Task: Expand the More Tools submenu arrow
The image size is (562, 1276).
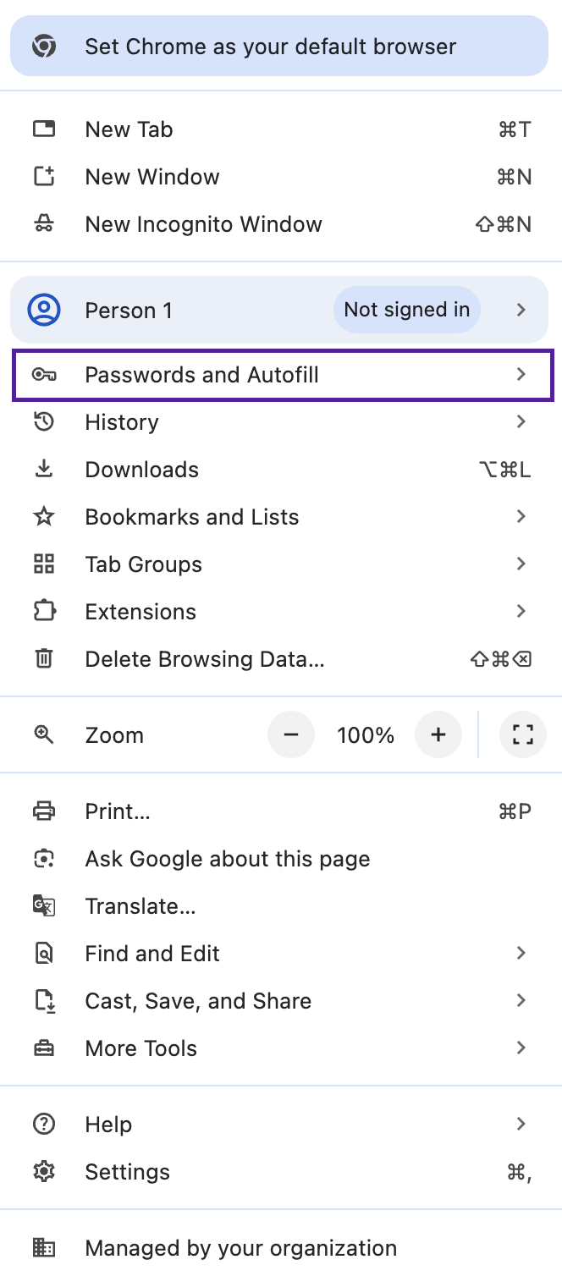Action: (x=521, y=1048)
